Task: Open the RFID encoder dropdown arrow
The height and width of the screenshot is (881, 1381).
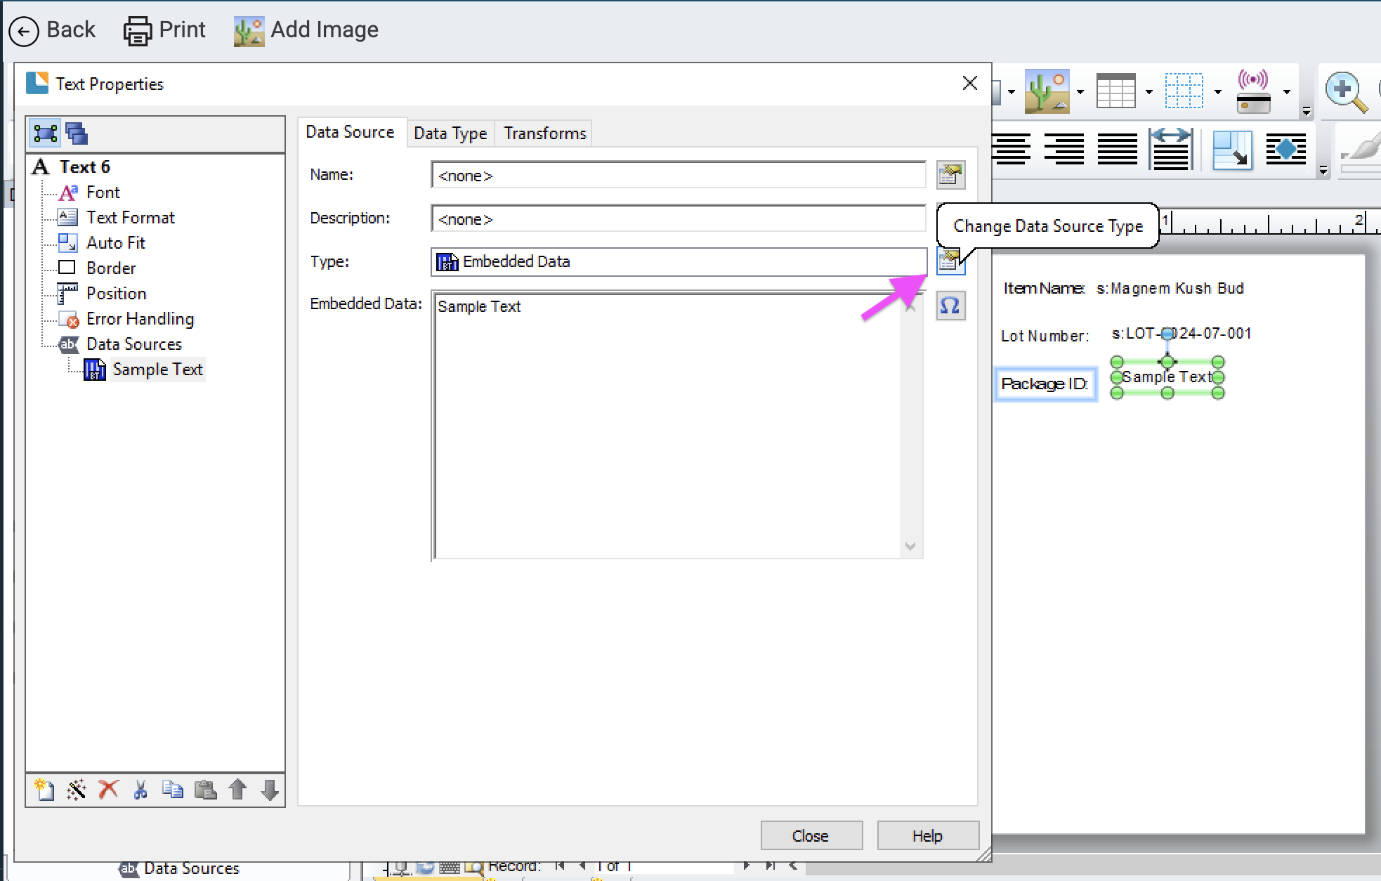Action: coord(1287,92)
